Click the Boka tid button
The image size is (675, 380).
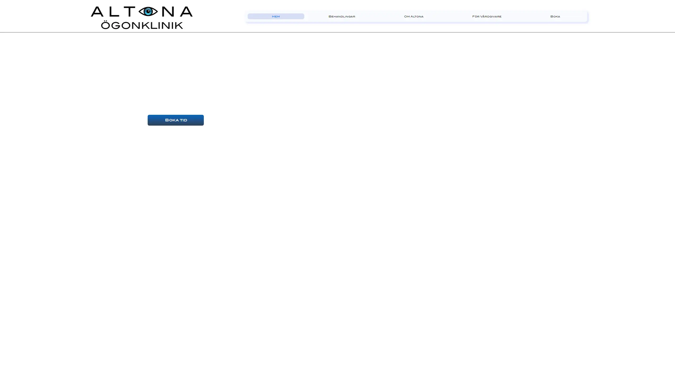[x=176, y=120]
